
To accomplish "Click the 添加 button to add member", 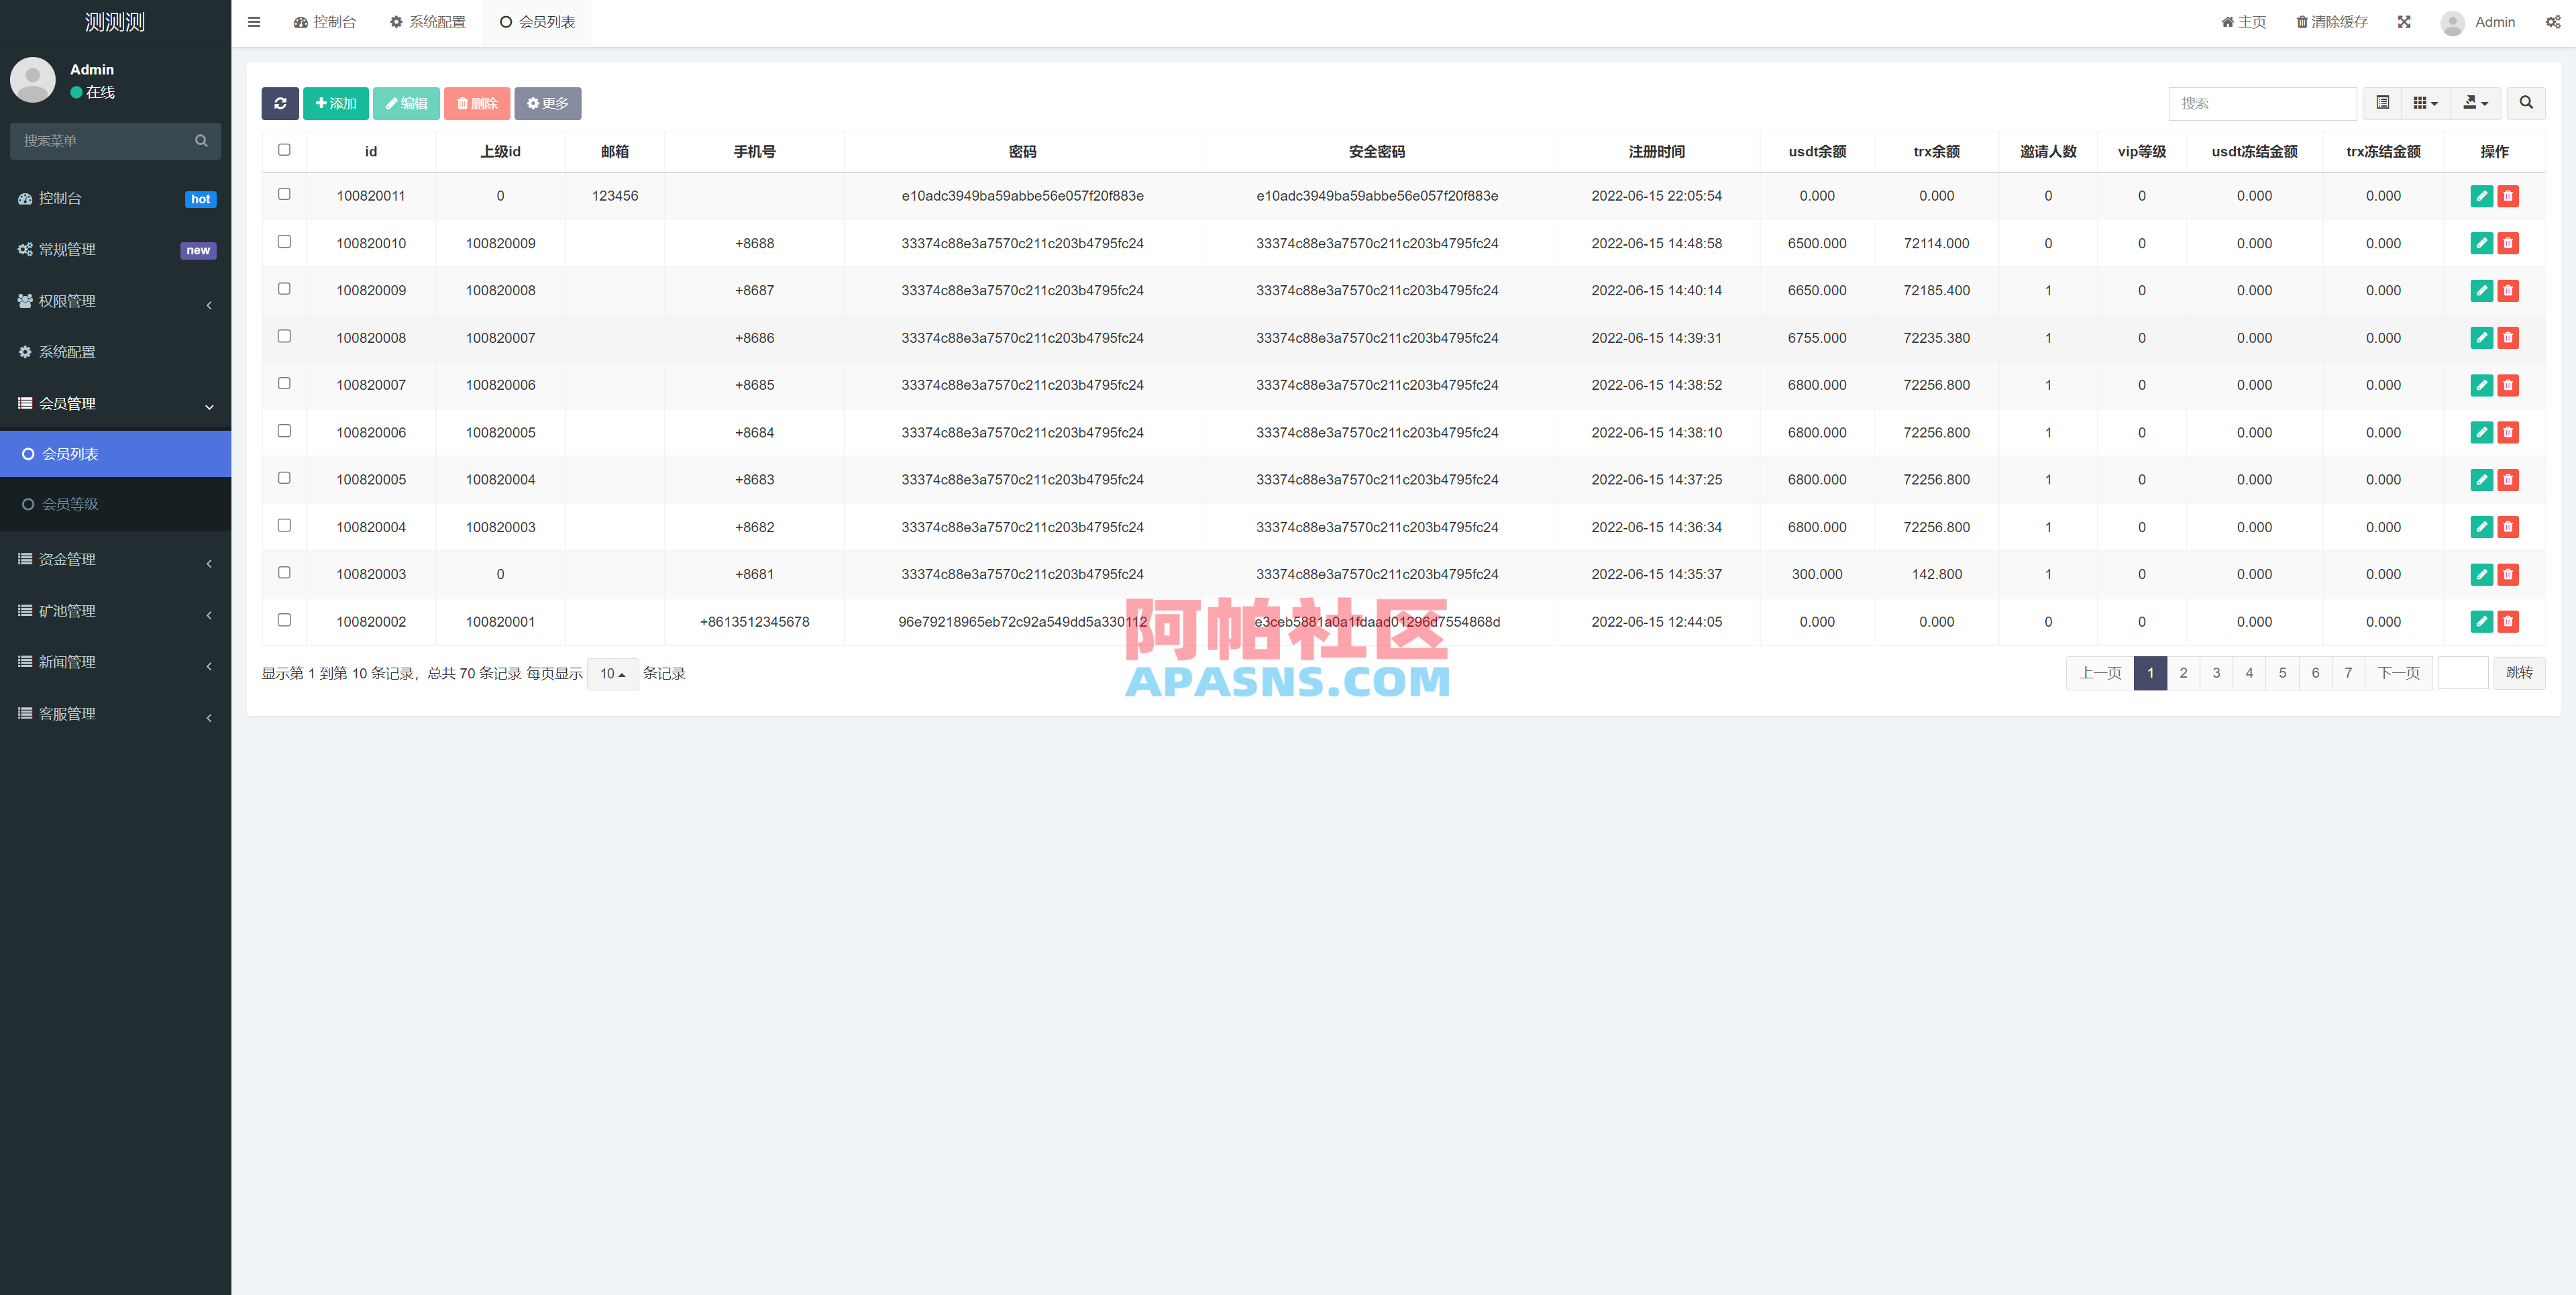I will [336, 103].
